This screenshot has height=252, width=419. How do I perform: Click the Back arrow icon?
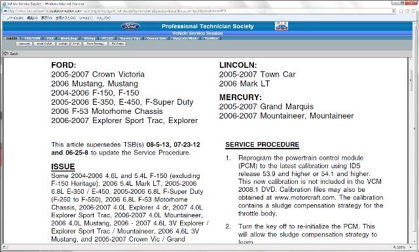[6, 54]
